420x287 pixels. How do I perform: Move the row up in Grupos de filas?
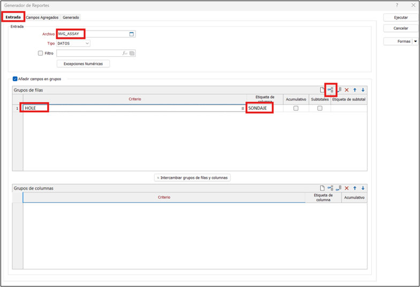pyautogui.click(x=355, y=90)
